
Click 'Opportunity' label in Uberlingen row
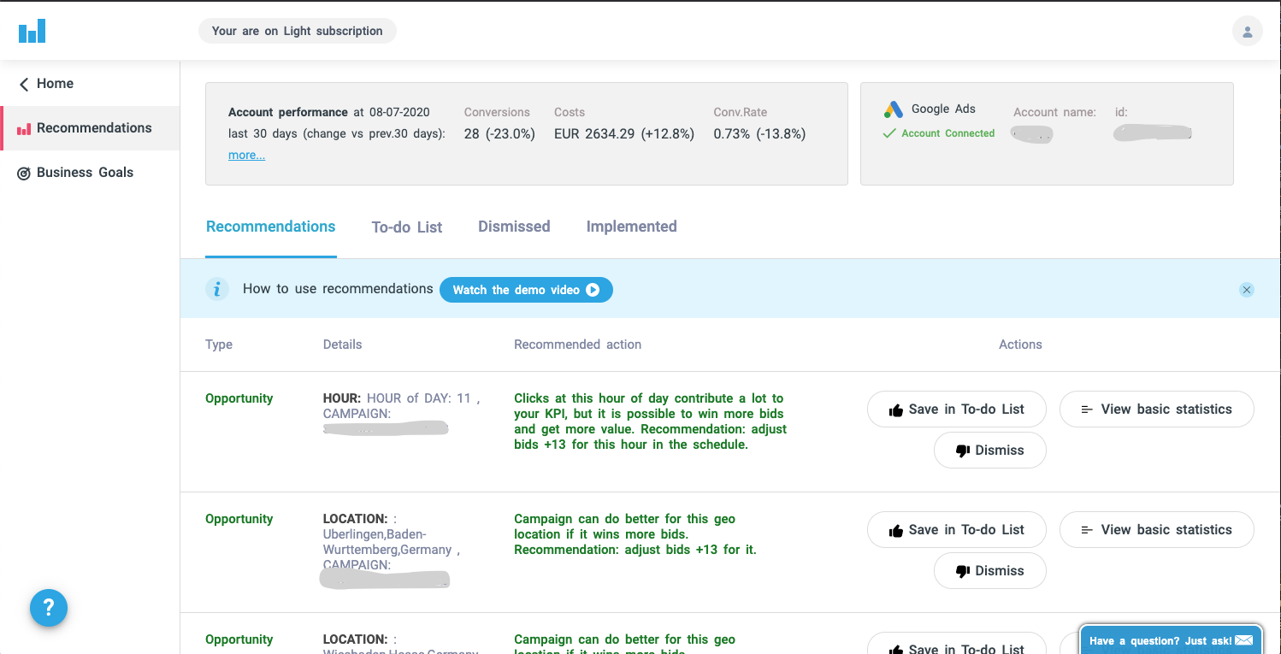tap(239, 519)
